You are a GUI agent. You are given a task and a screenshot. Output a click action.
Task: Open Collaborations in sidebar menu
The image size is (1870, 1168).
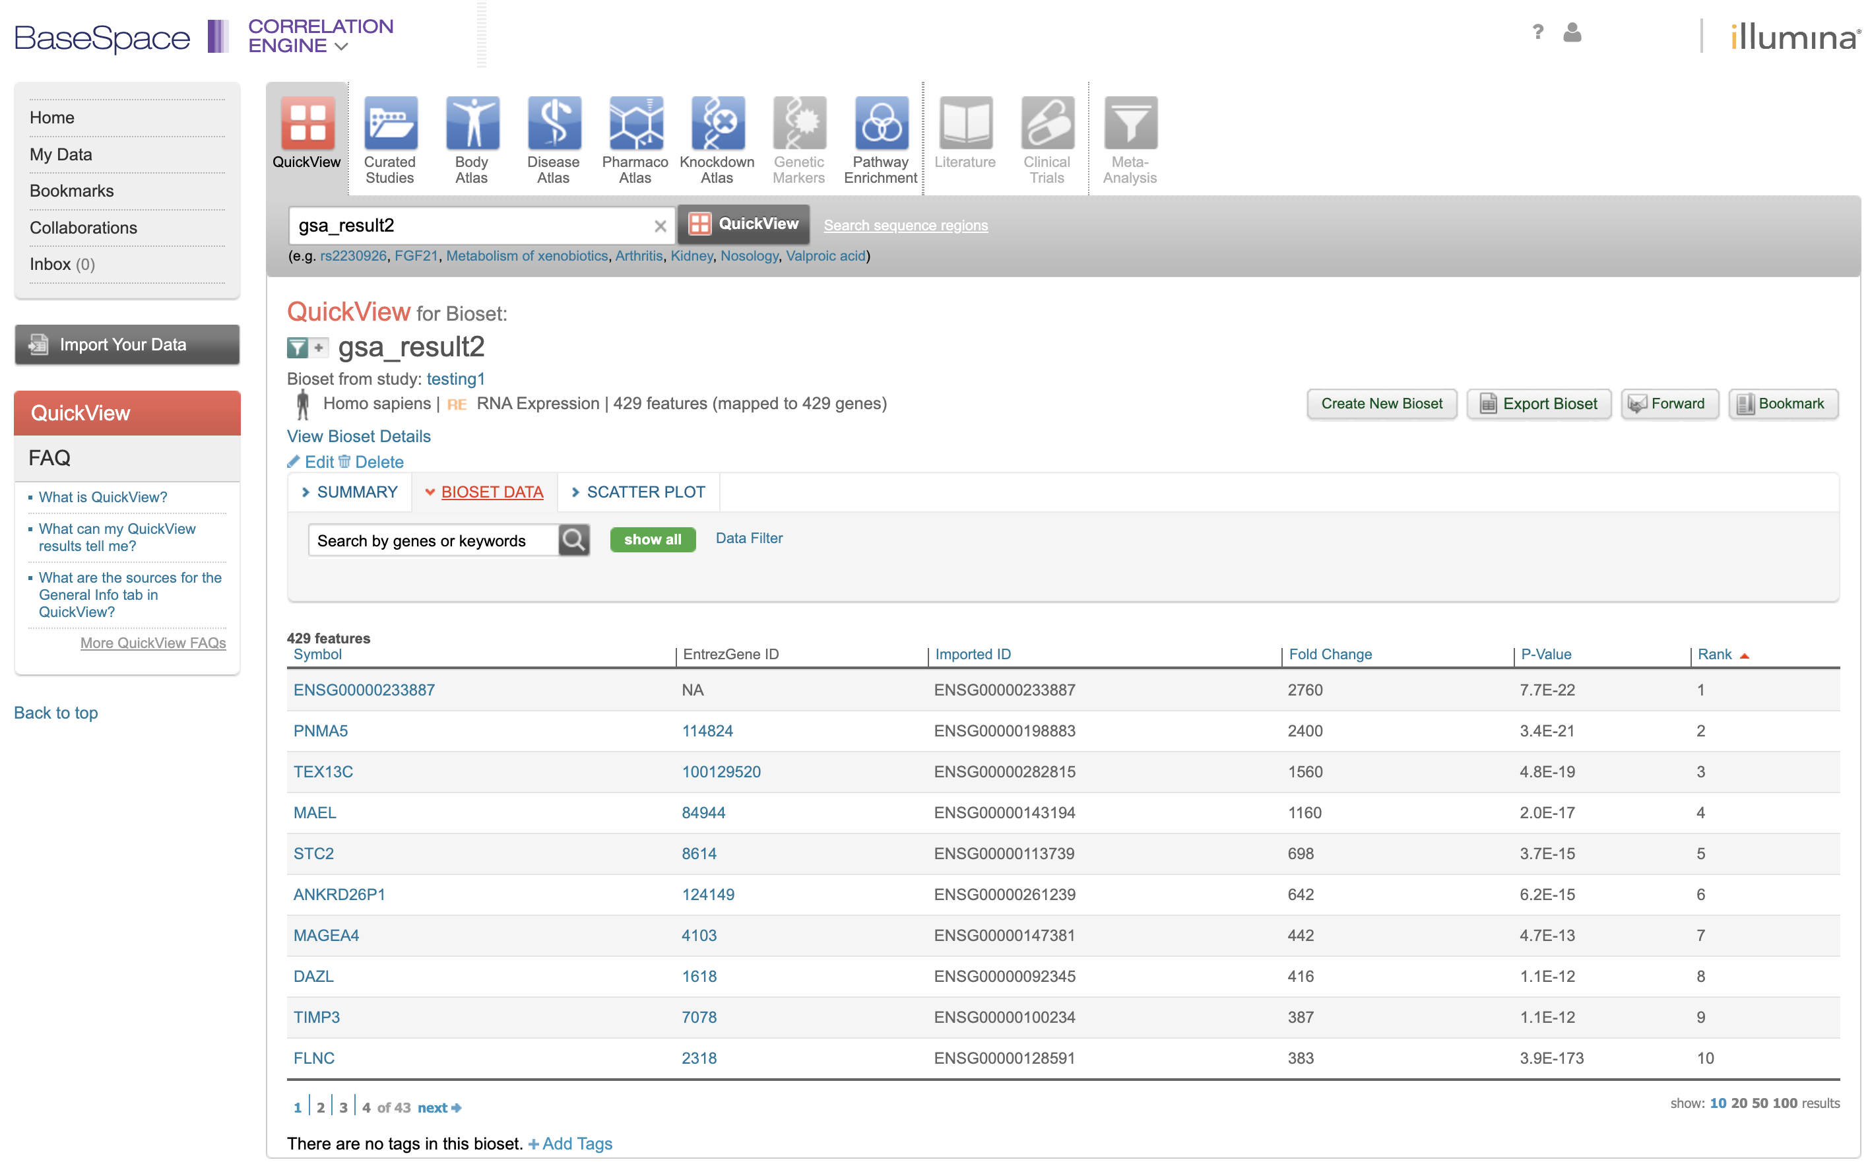[83, 228]
